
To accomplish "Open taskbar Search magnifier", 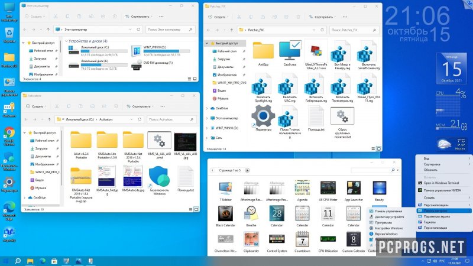I will pyautogui.click(x=18, y=261).
